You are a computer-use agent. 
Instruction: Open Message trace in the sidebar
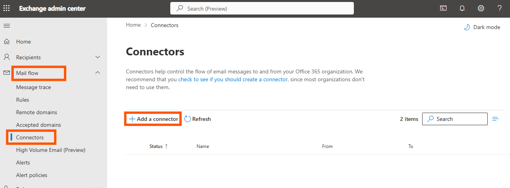[x=33, y=87]
